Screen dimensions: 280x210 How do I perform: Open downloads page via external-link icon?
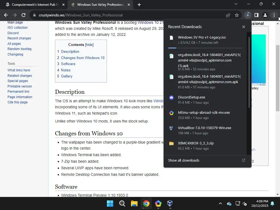point(244,160)
